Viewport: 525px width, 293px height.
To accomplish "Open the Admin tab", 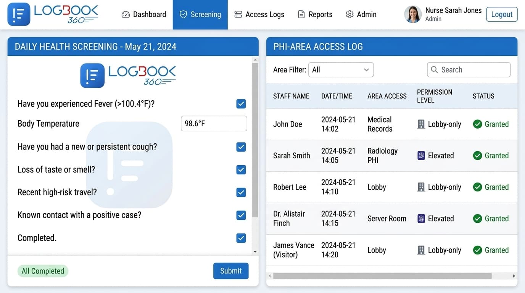I will 361,14.
